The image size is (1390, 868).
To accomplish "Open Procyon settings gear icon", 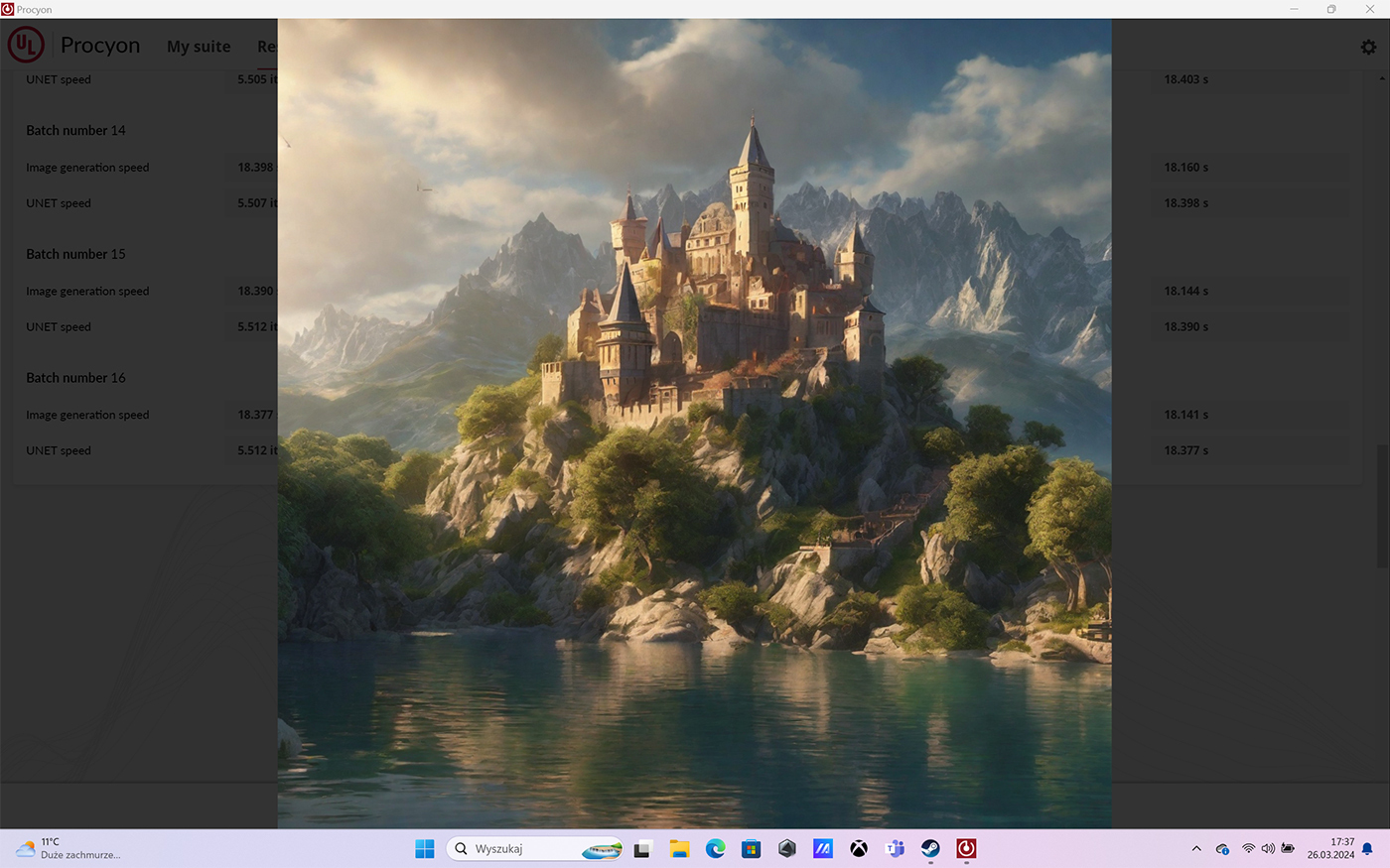I will coord(1368,47).
